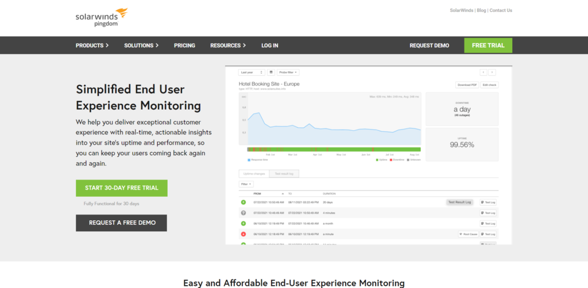This screenshot has width=588, height=288.
Task: Click the 08/11/2021 03:22:49 PM to cell
Action: coord(304,203)
